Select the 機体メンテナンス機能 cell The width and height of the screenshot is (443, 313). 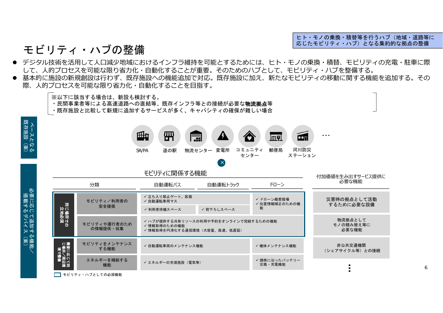278,246
